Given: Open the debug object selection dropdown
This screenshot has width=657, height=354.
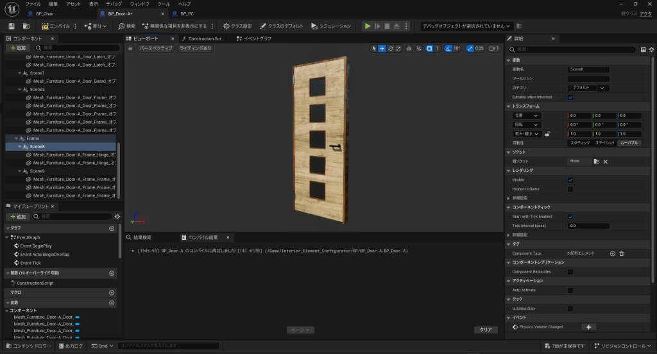Looking at the screenshot, I should coord(466,26).
